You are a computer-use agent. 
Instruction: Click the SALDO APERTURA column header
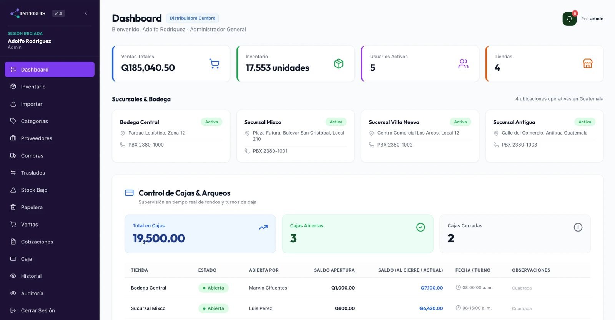(x=334, y=270)
